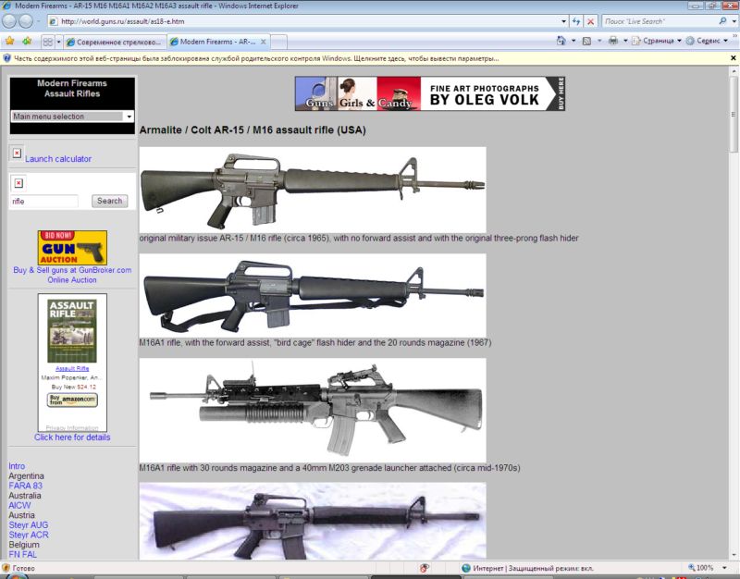Click the RSS feeds icon
The width and height of the screenshot is (740, 579).
coord(586,42)
